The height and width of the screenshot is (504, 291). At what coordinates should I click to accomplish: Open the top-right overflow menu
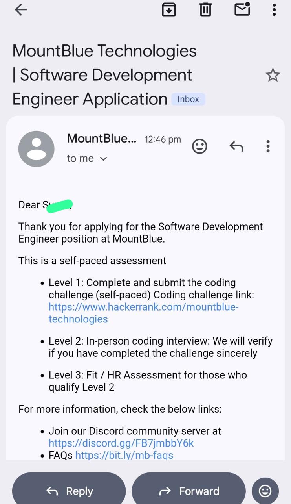(274, 10)
